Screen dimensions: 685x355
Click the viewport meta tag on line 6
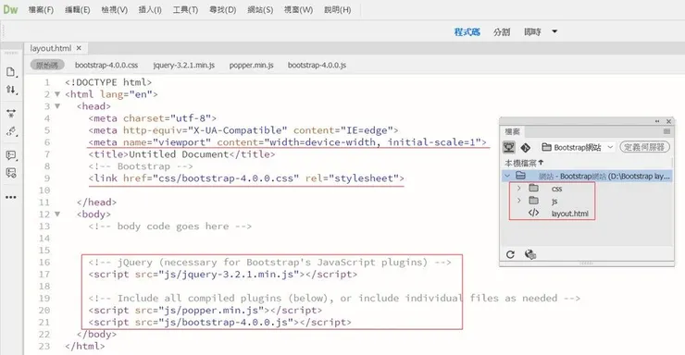pos(287,142)
